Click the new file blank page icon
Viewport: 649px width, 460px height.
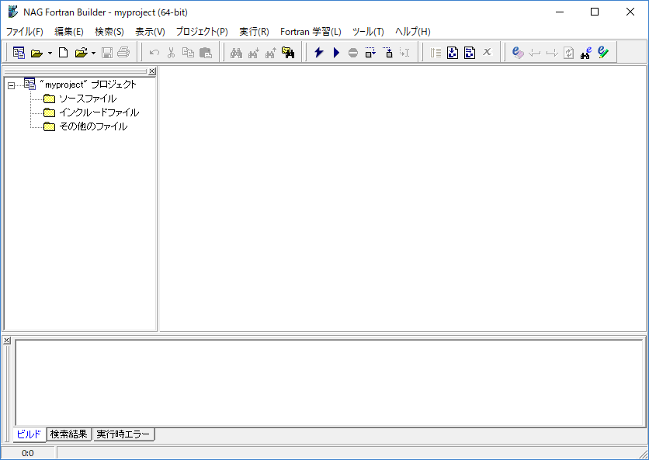[64, 53]
